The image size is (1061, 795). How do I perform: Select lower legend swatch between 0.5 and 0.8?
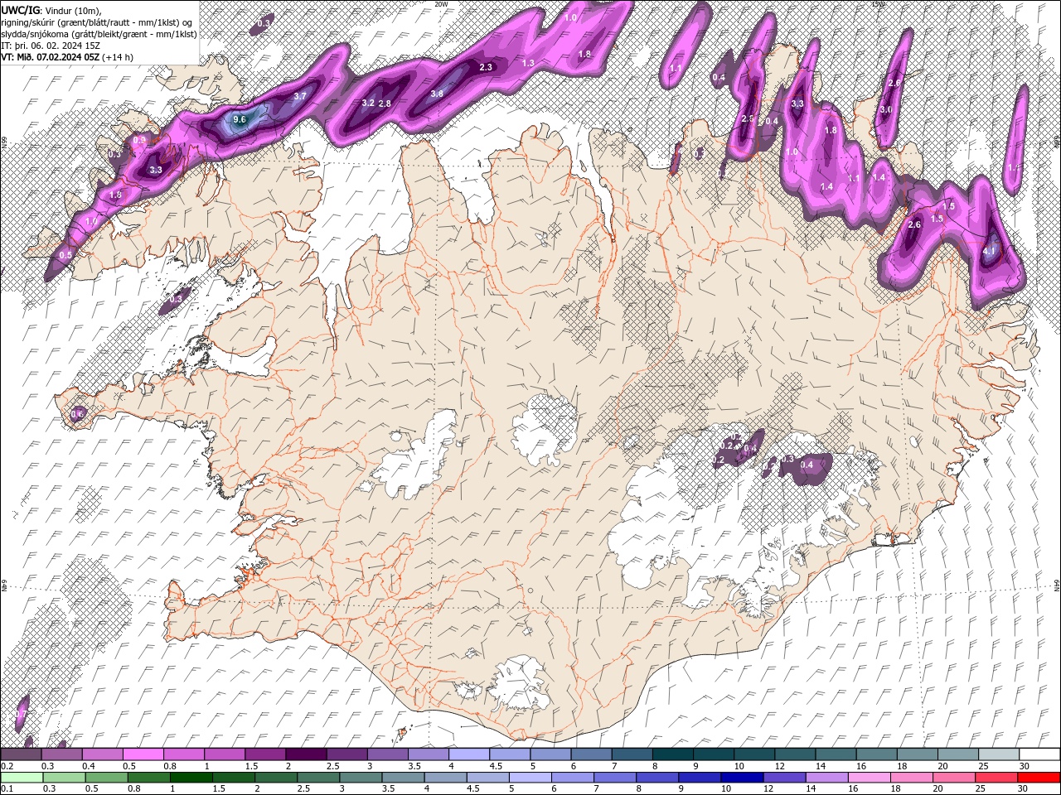coord(106,777)
